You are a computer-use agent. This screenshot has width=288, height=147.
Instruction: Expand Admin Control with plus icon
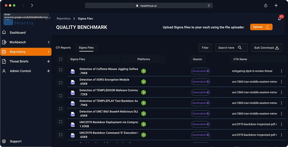49,71
